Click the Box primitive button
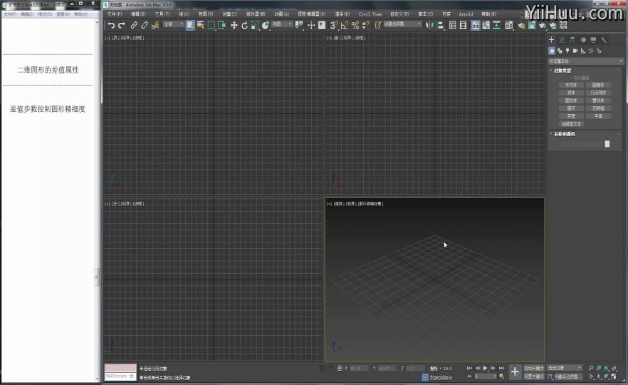 point(571,85)
